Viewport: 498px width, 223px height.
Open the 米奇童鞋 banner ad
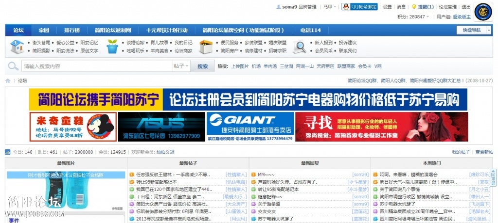73,127
